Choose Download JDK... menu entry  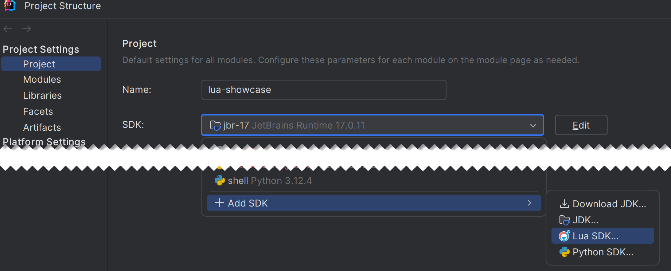609,204
